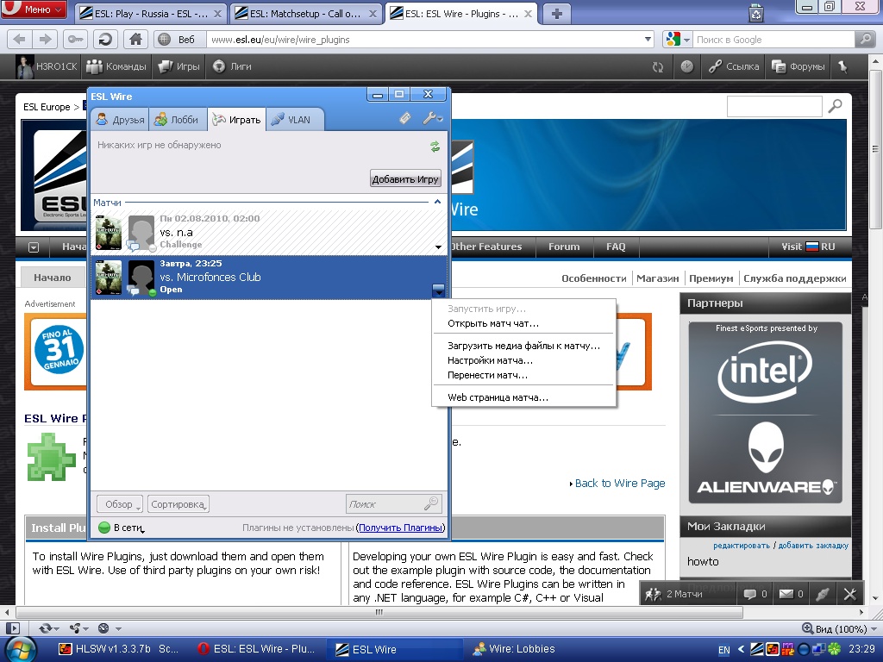
Task: Go back using browser back arrow
Action: pos(19,40)
